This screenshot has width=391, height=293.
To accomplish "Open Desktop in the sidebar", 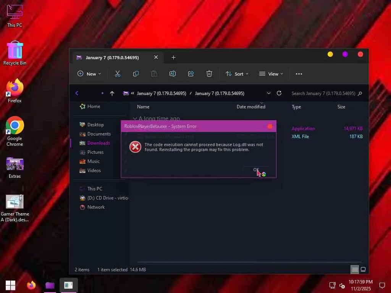I will coord(92,125).
